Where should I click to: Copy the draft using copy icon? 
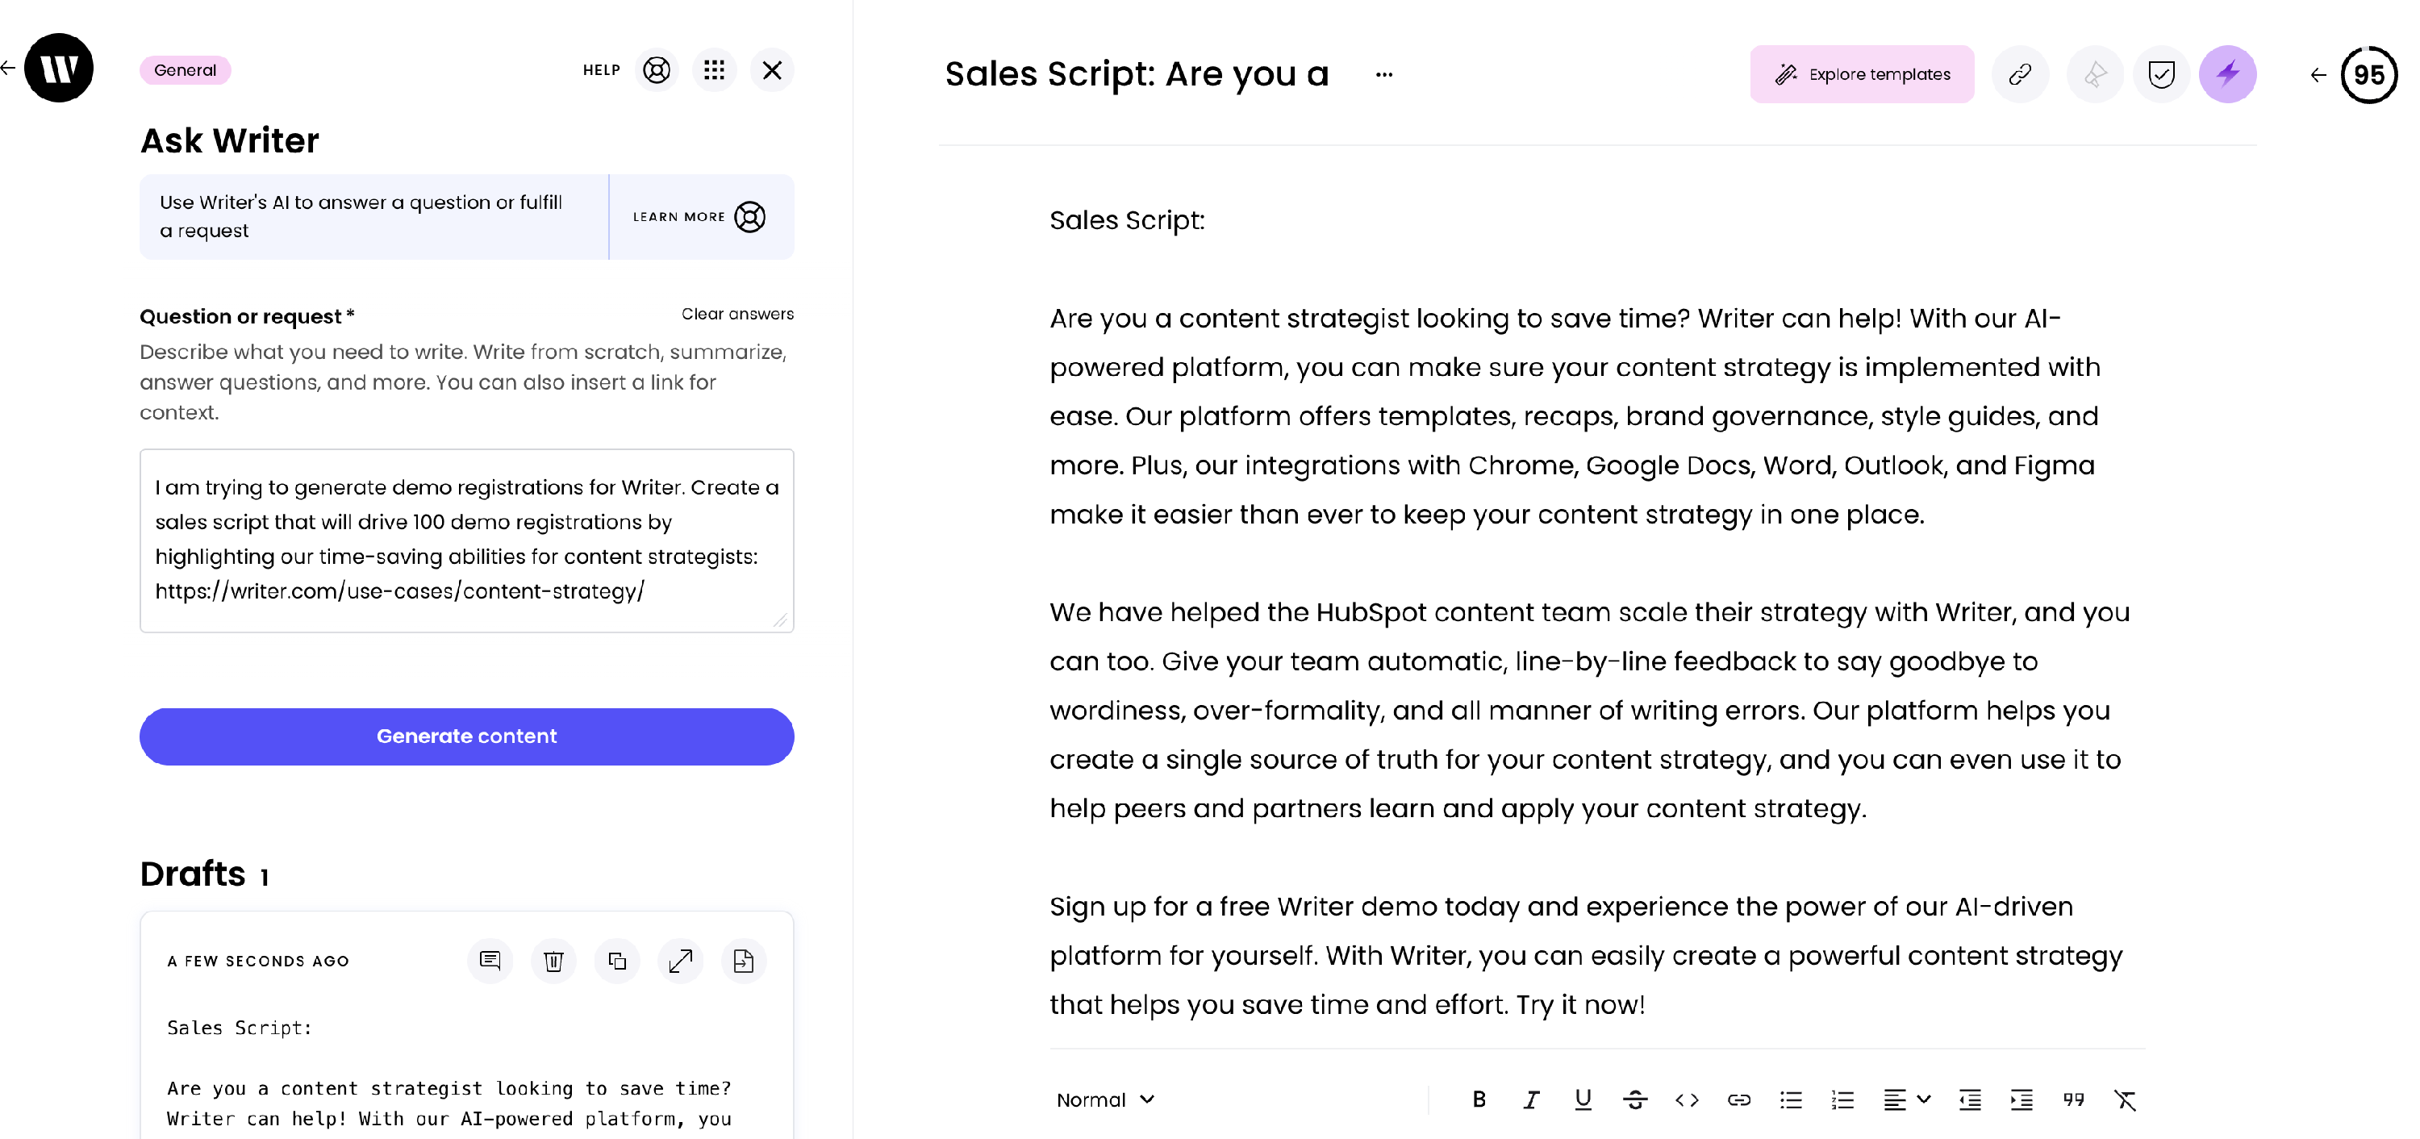tap(617, 961)
